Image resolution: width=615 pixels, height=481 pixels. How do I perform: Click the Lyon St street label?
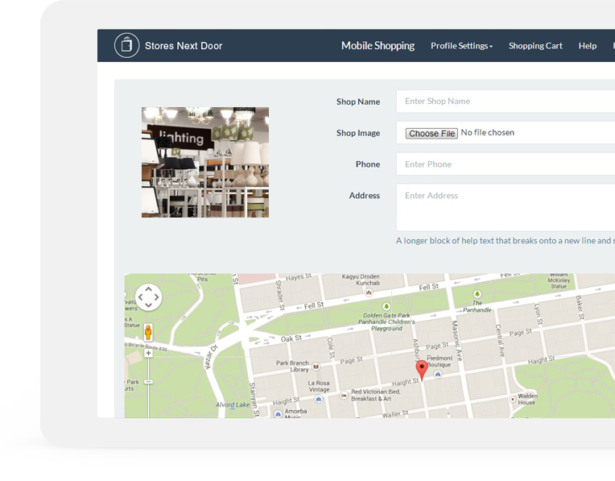pos(539,314)
